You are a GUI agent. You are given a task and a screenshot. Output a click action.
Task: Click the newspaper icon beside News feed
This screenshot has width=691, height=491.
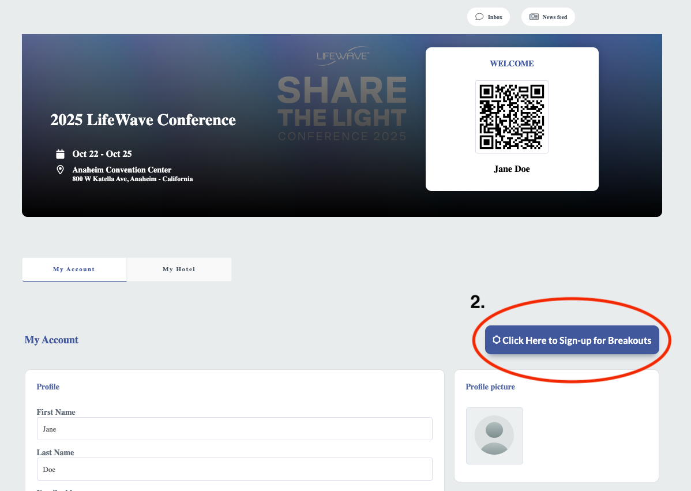pyautogui.click(x=534, y=17)
